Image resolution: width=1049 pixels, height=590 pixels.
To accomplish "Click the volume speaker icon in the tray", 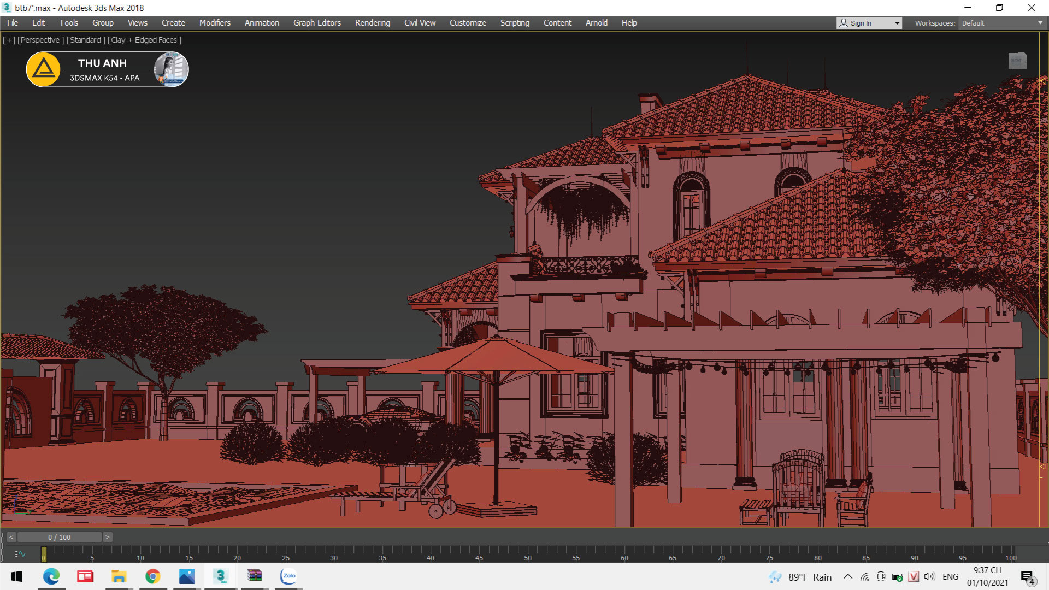I will (x=929, y=577).
